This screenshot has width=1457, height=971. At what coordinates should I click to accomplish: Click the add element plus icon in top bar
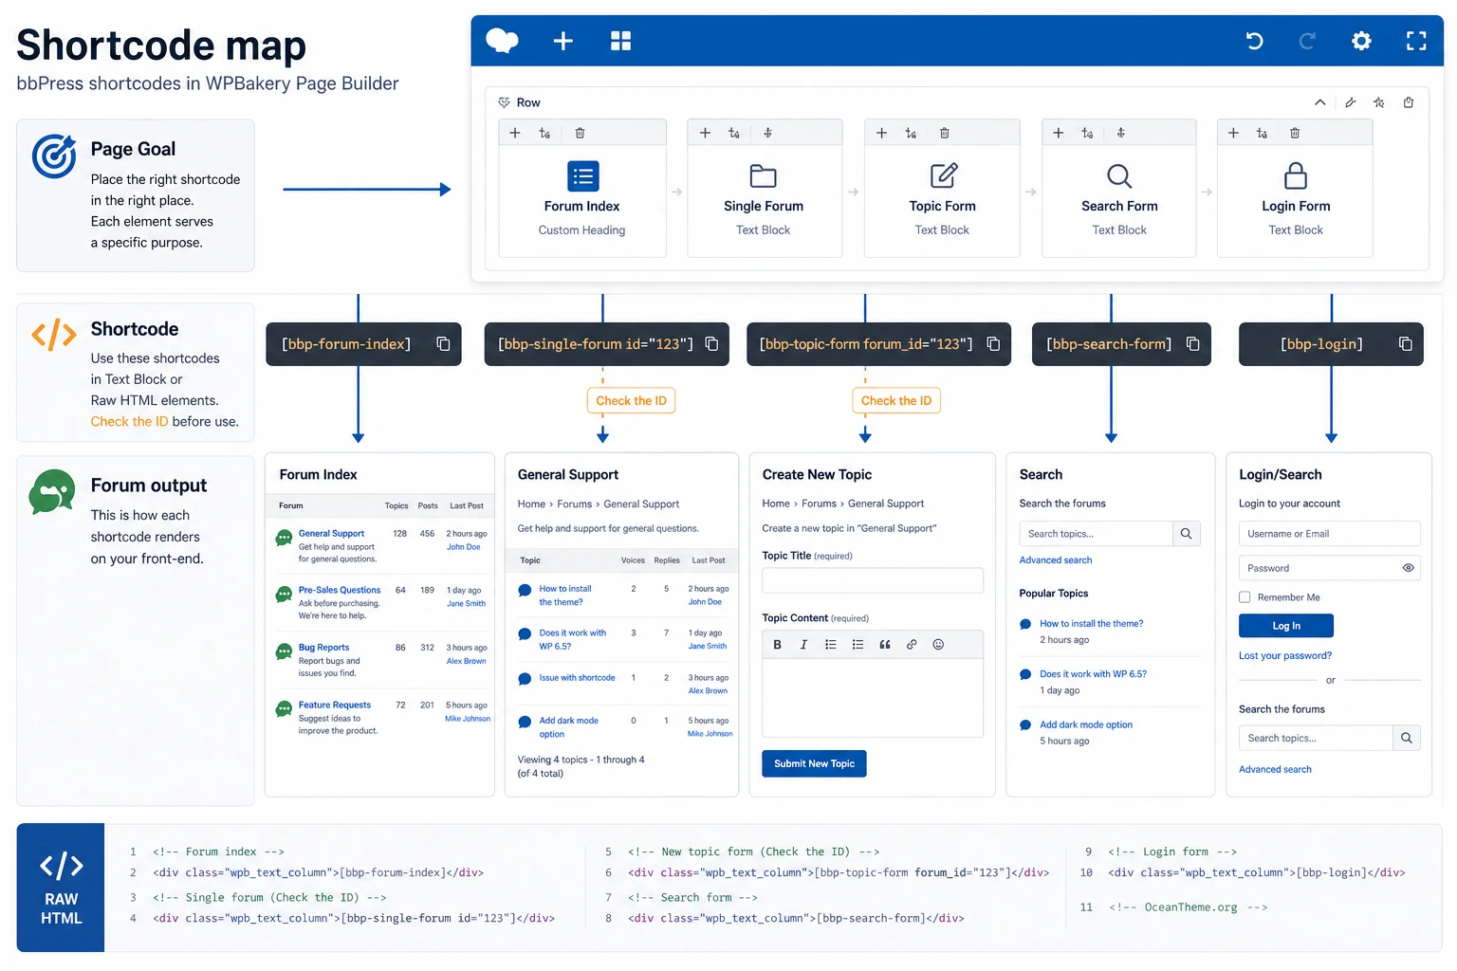[x=563, y=41]
